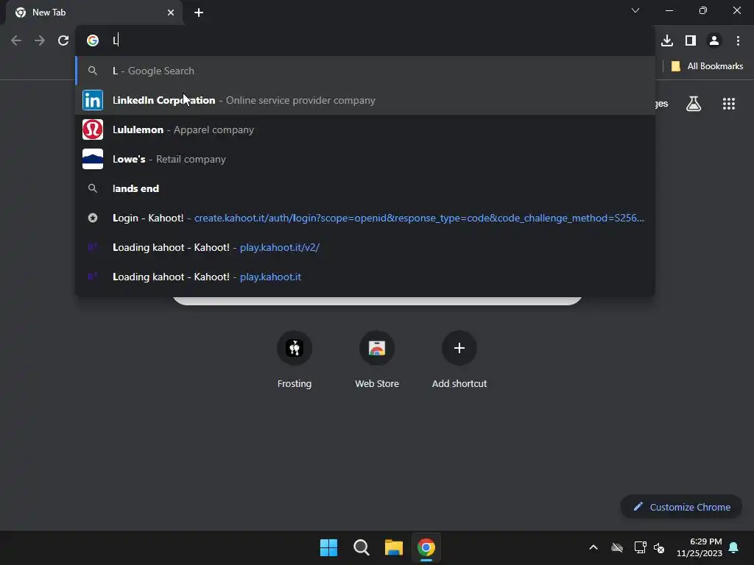Select the New Tab tab
The width and height of the screenshot is (754, 565).
click(94, 13)
